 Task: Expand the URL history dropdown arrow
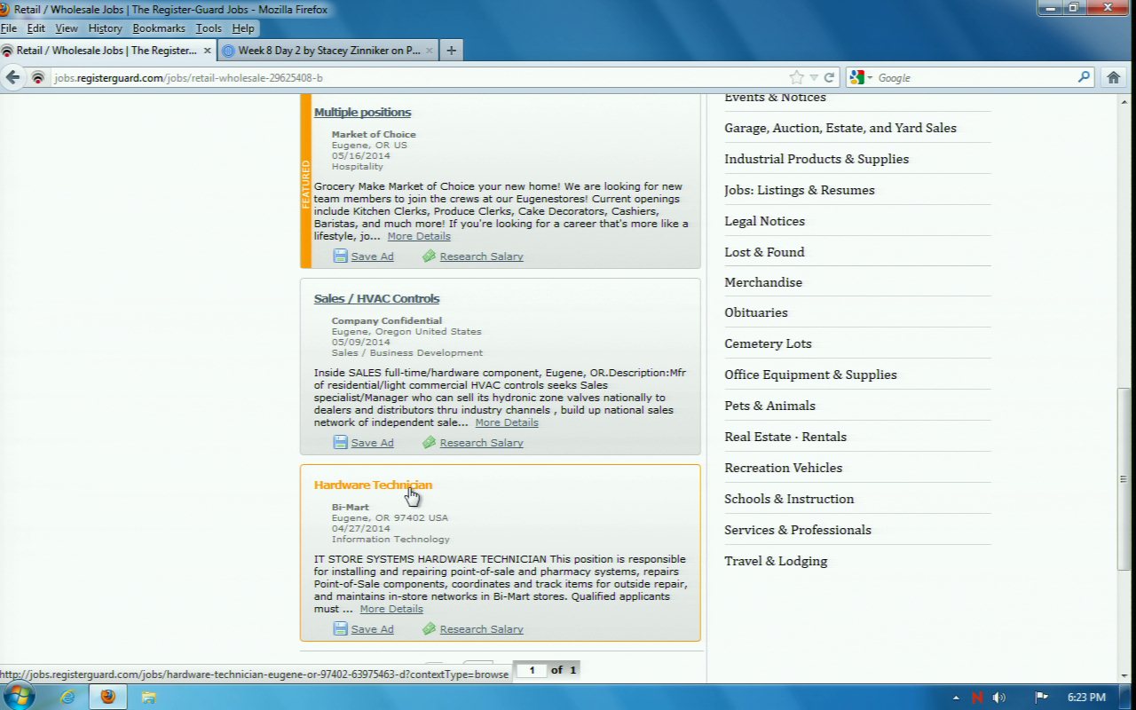tap(813, 78)
